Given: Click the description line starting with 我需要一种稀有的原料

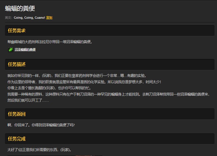Looking at the screenshot, I should click(109, 94).
